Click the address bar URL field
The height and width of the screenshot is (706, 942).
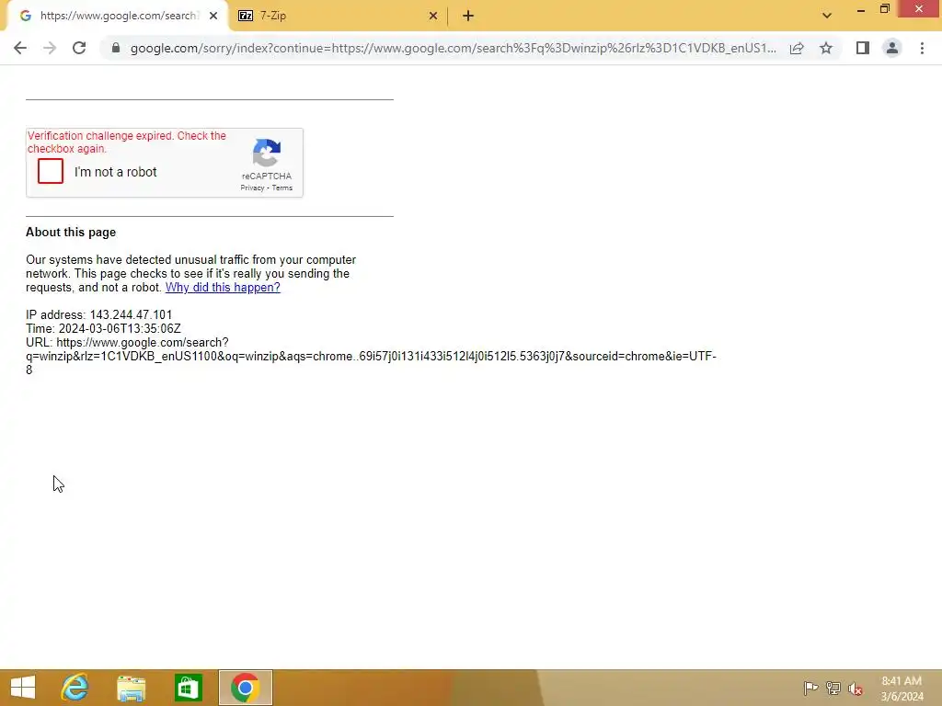(x=453, y=48)
